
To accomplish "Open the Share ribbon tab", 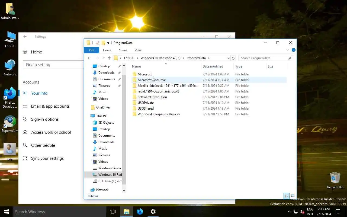I will [x=123, y=50].
